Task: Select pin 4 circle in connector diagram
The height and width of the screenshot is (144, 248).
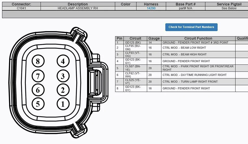Action: pos(63,61)
